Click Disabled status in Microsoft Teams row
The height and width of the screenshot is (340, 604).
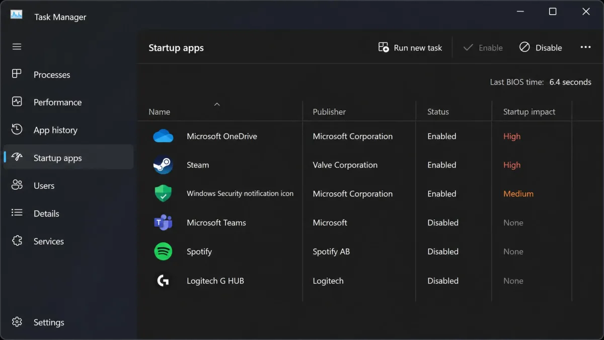click(x=443, y=223)
